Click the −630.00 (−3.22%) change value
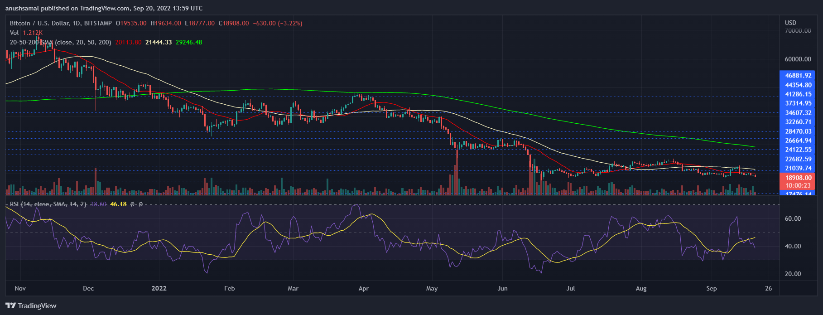Screen dimensions: 823x315 (277, 23)
